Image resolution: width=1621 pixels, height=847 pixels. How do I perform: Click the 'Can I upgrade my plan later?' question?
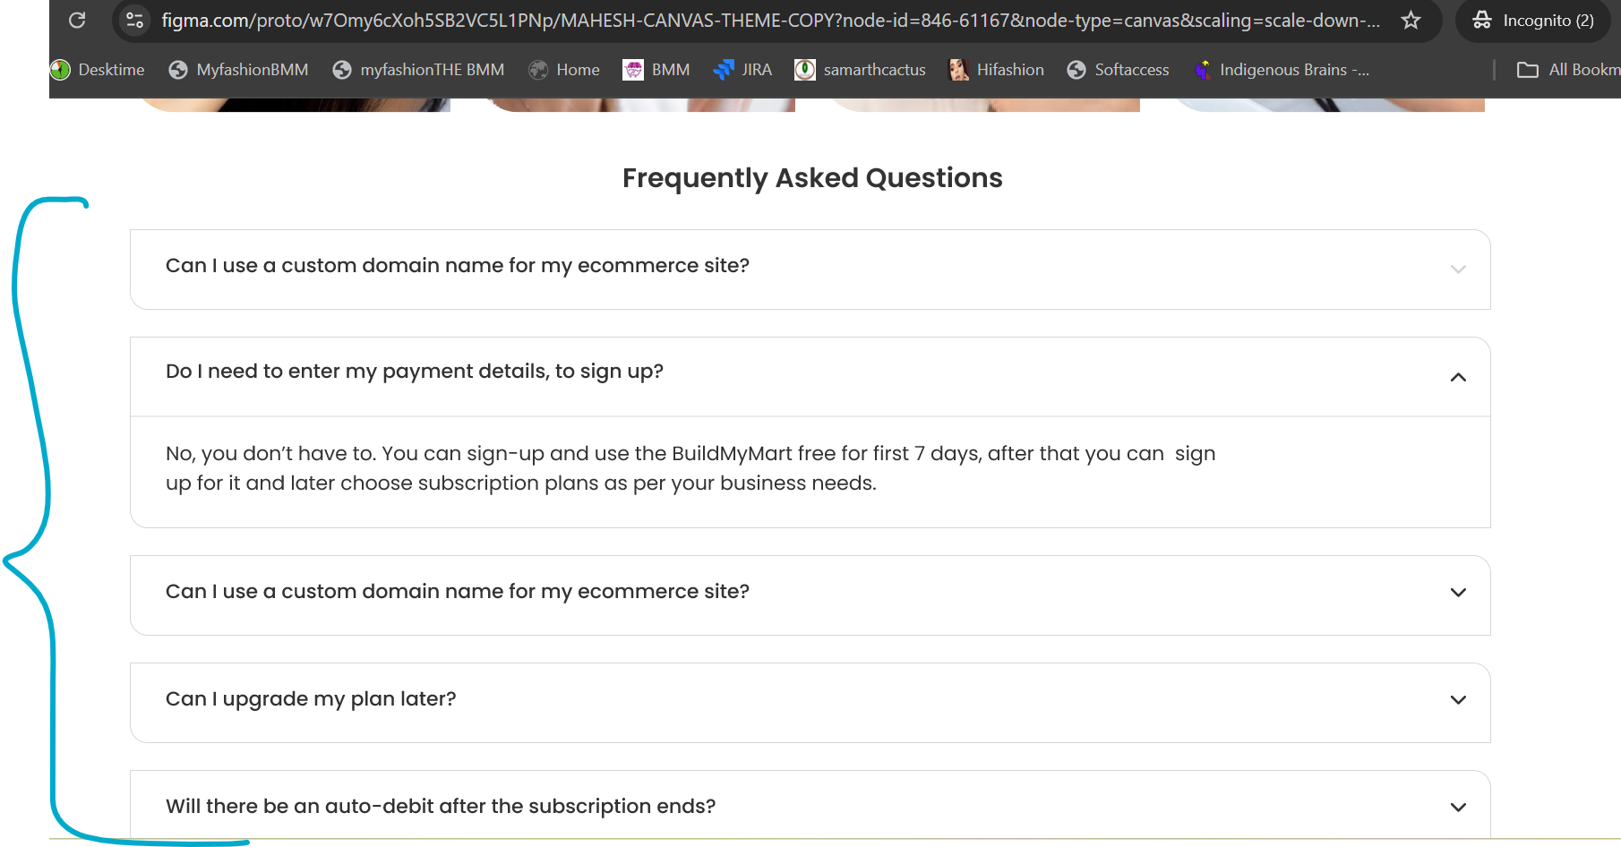click(311, 699)
